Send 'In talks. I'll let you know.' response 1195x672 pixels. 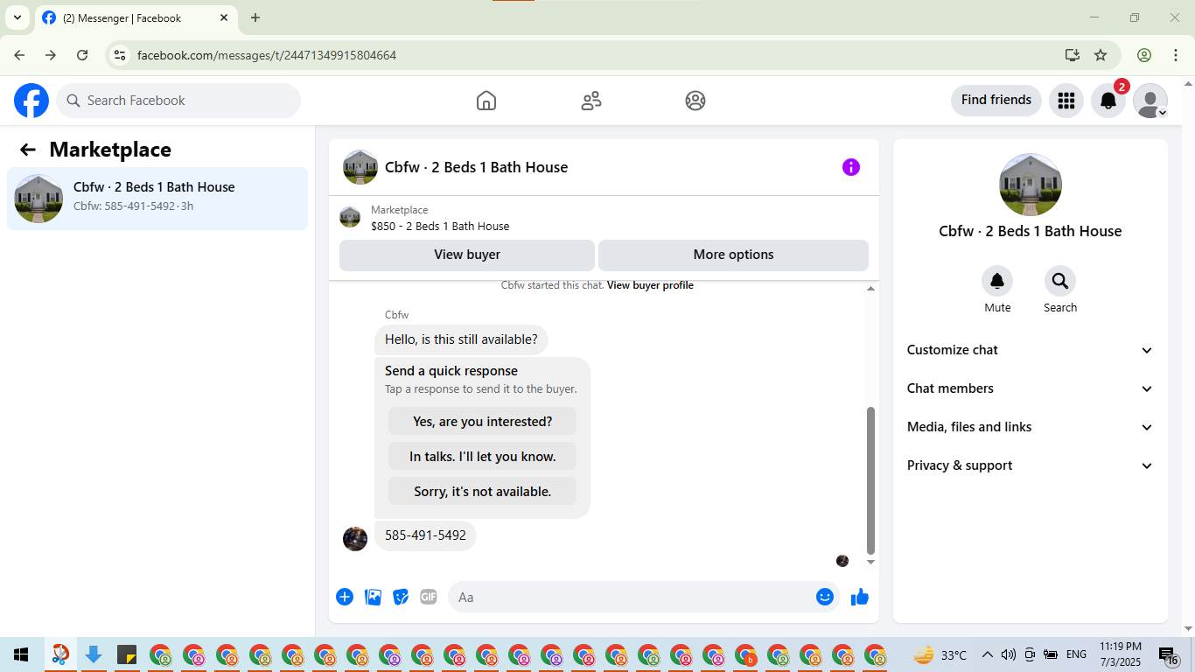coord(482,456)
